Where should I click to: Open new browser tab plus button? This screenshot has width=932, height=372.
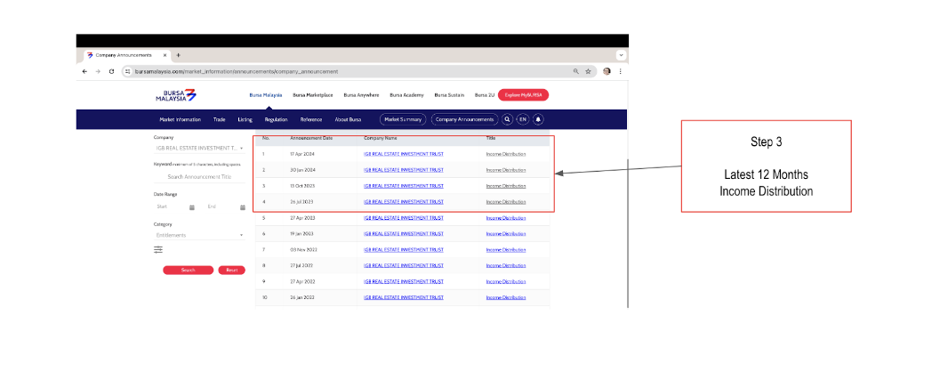pos(179,55)
